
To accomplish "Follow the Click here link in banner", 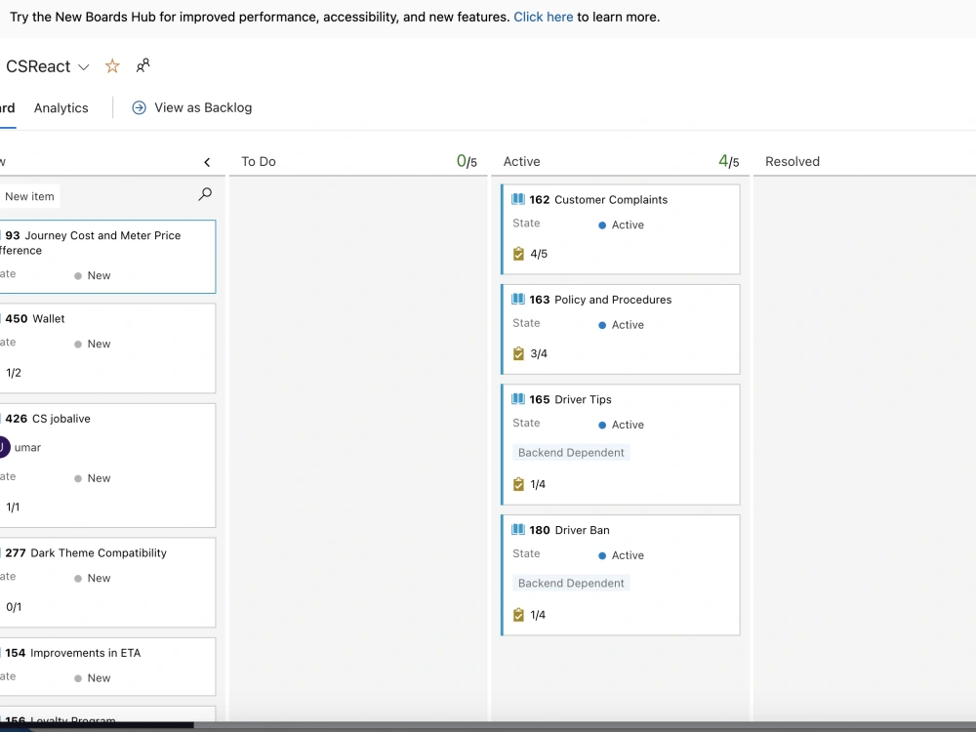I will tap(543, 17).
